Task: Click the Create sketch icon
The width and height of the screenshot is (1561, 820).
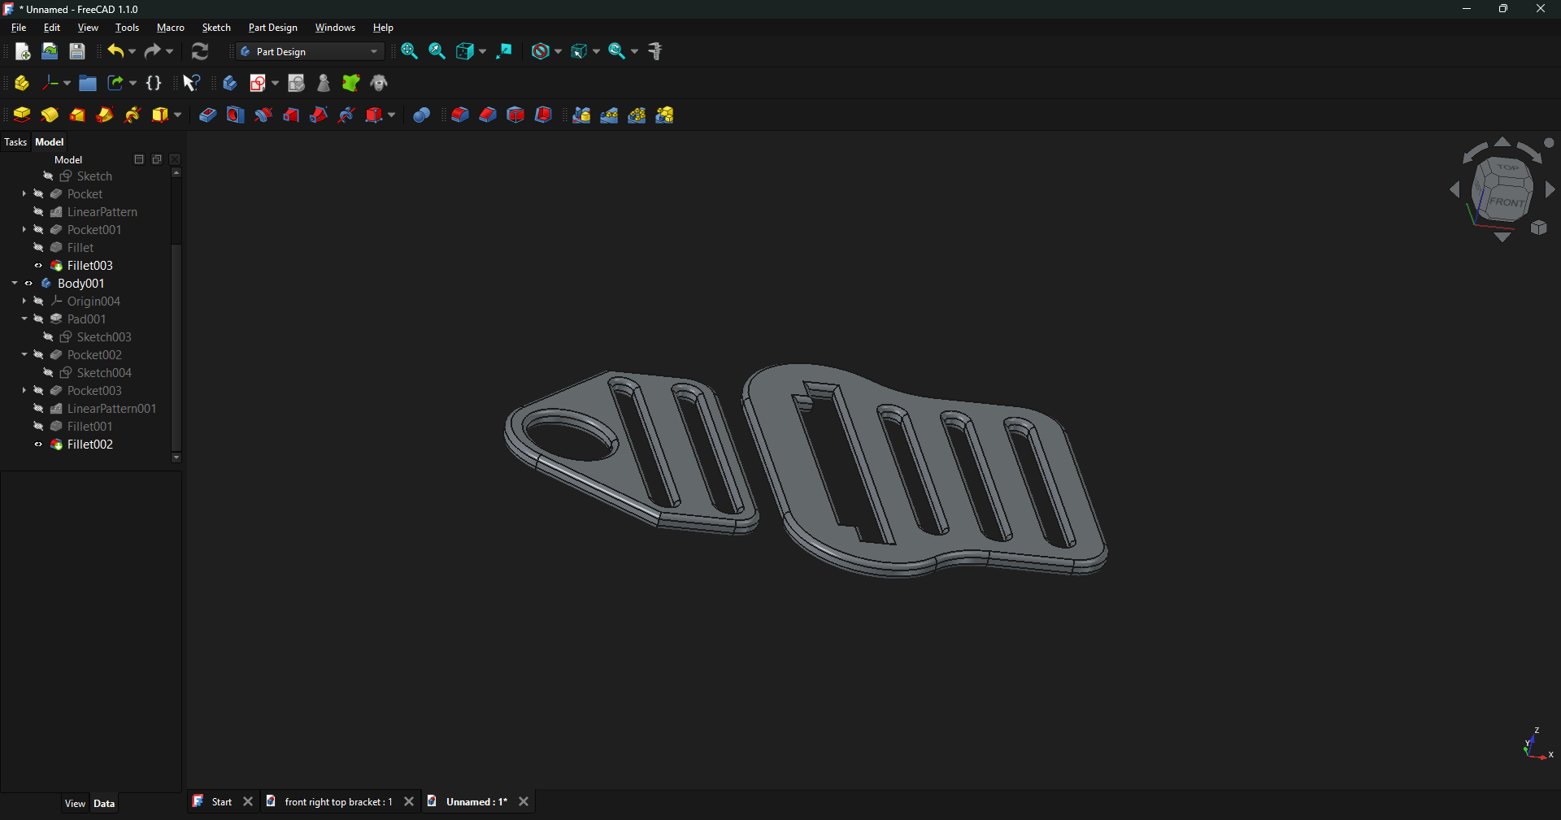Action: 259,83
